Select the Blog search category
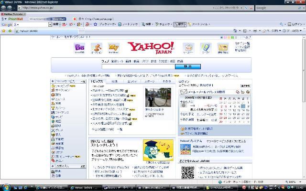Viewport: 306px width, 191px height. click(x=145, y=61)
